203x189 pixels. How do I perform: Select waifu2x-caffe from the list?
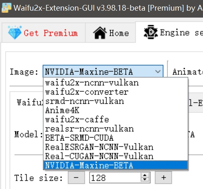click(116, 119)
